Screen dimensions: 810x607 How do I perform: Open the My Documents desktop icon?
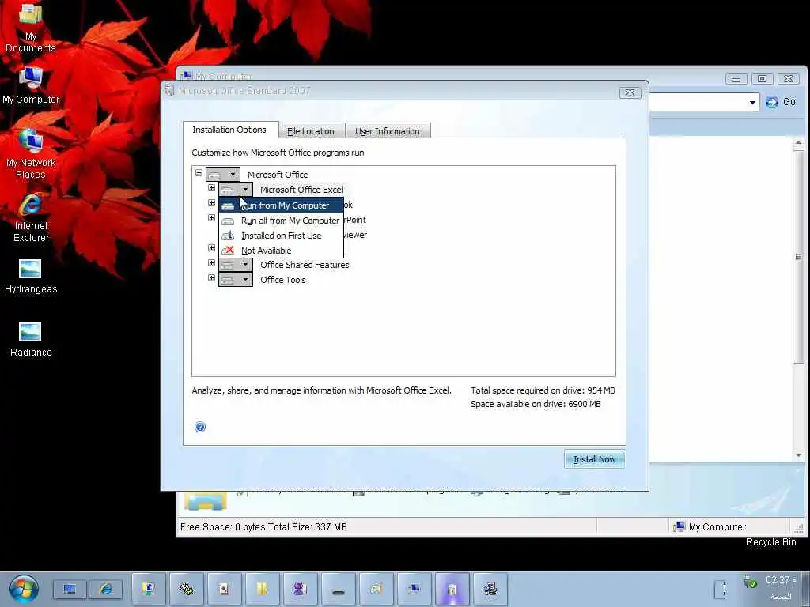(x=31, y=27)
